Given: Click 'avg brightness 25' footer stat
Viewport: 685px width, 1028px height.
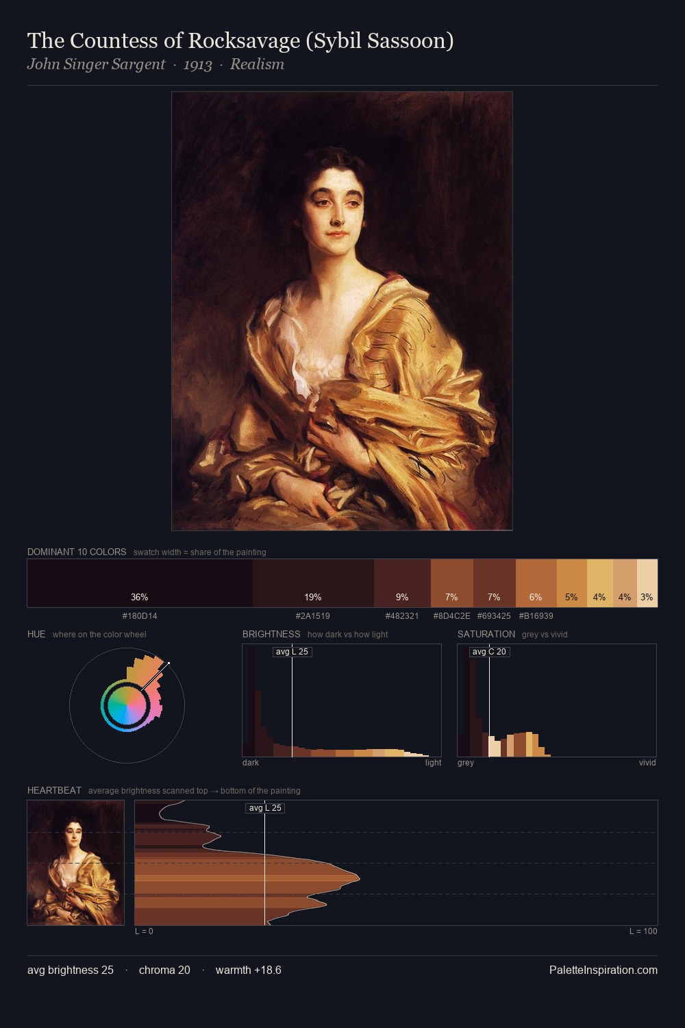Looking at the screenshot, I should [x=71, y=970].
